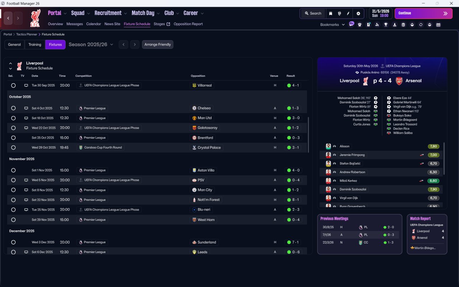Switch to the Training tab
The height and width of the screenshot is (287, 459).
(x=35, y=44)
